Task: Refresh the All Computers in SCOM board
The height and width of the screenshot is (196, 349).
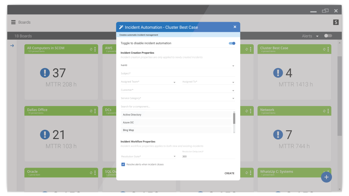Action: click(91, 49)
